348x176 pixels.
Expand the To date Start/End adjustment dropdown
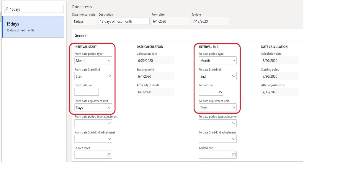coord(234,139)
